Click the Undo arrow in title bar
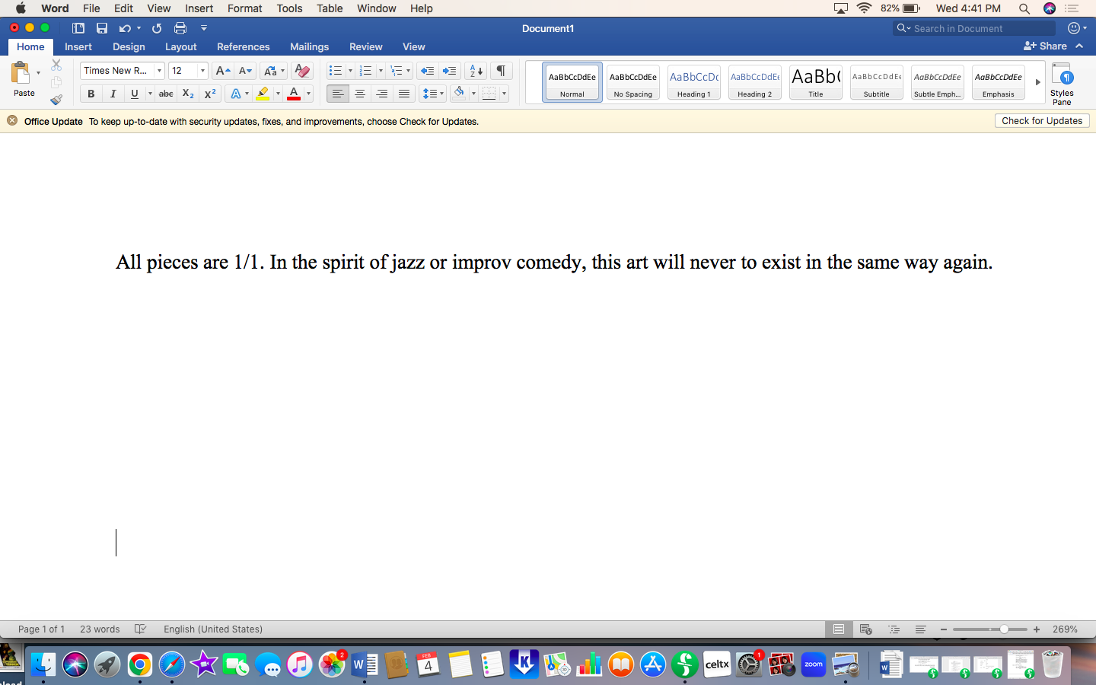 pos(125,28)
